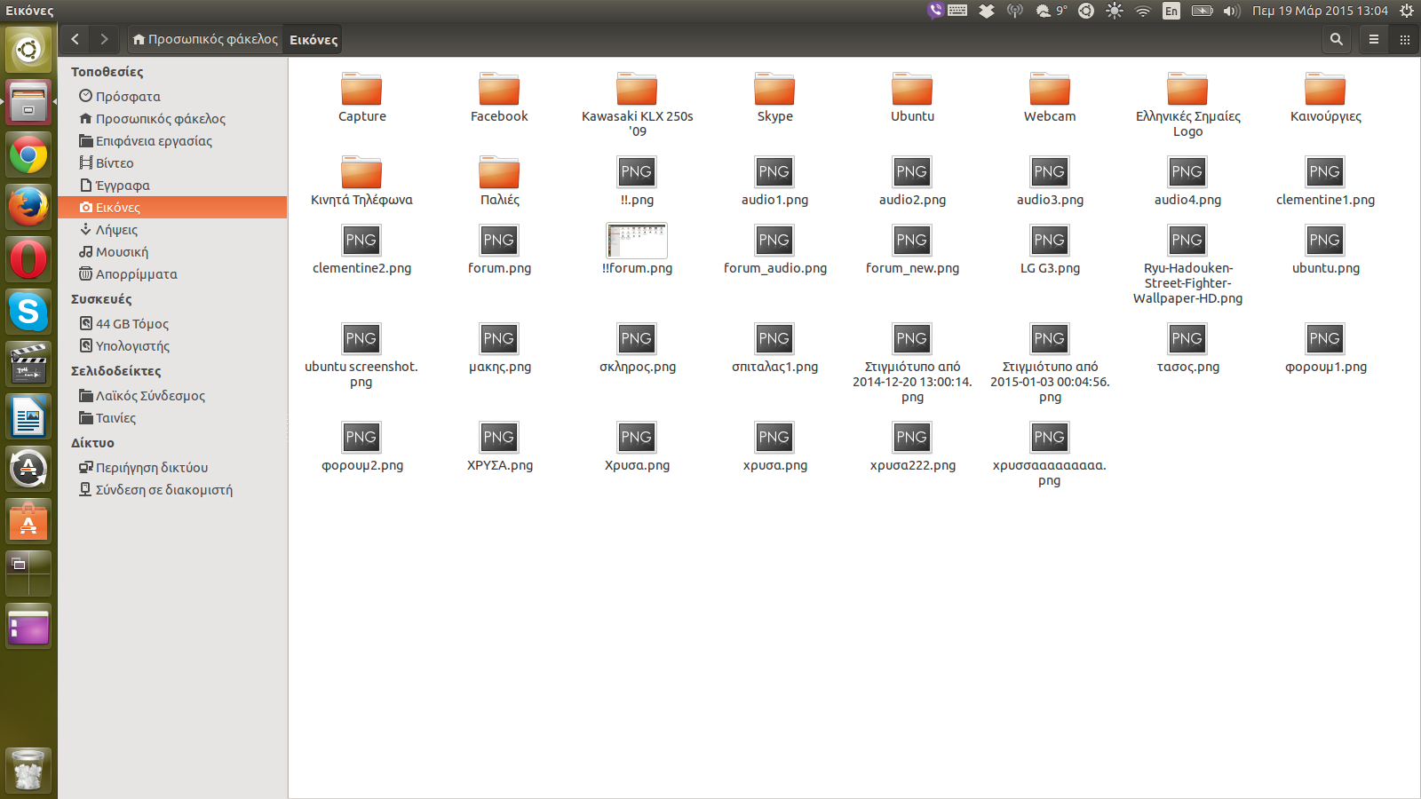Open Περιήγηση δικτύου in sidebar
The image size is (1421, 799).
(x=151, y=468)
